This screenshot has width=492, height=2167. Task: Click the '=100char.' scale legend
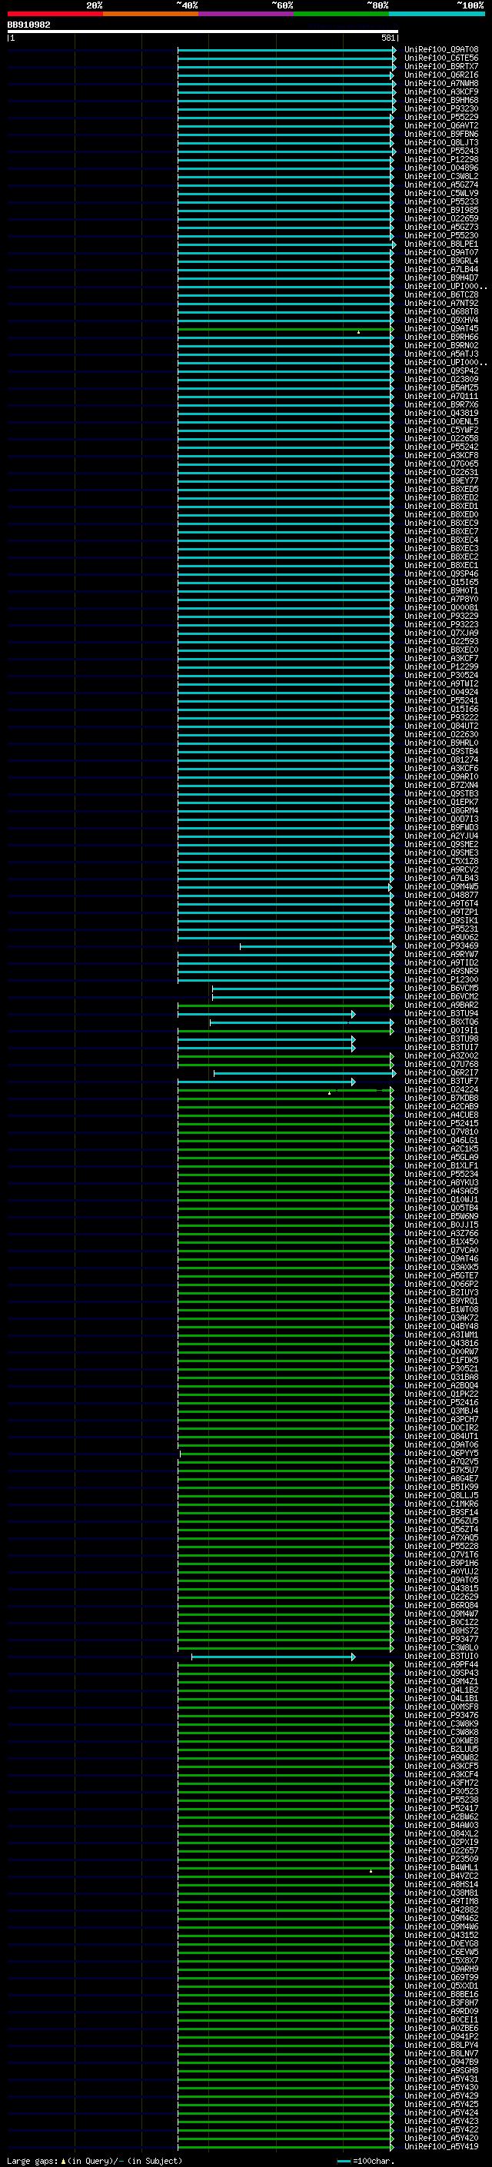[x=374, y=2161]
